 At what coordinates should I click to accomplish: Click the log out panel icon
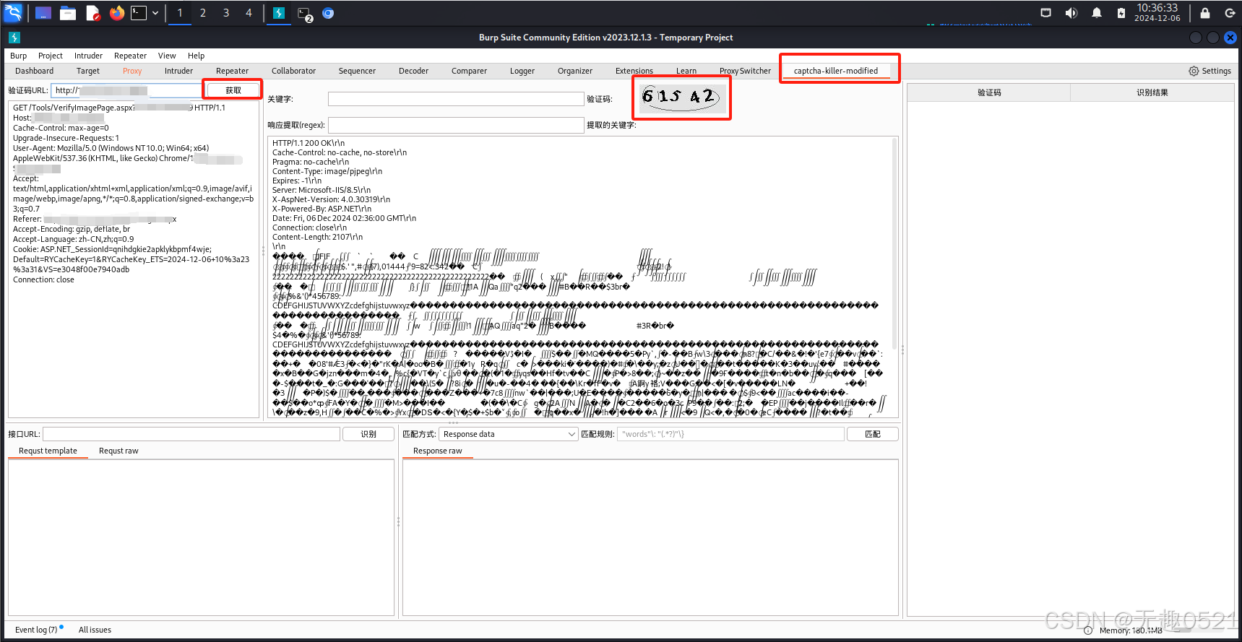click(x=1230, y=13)
